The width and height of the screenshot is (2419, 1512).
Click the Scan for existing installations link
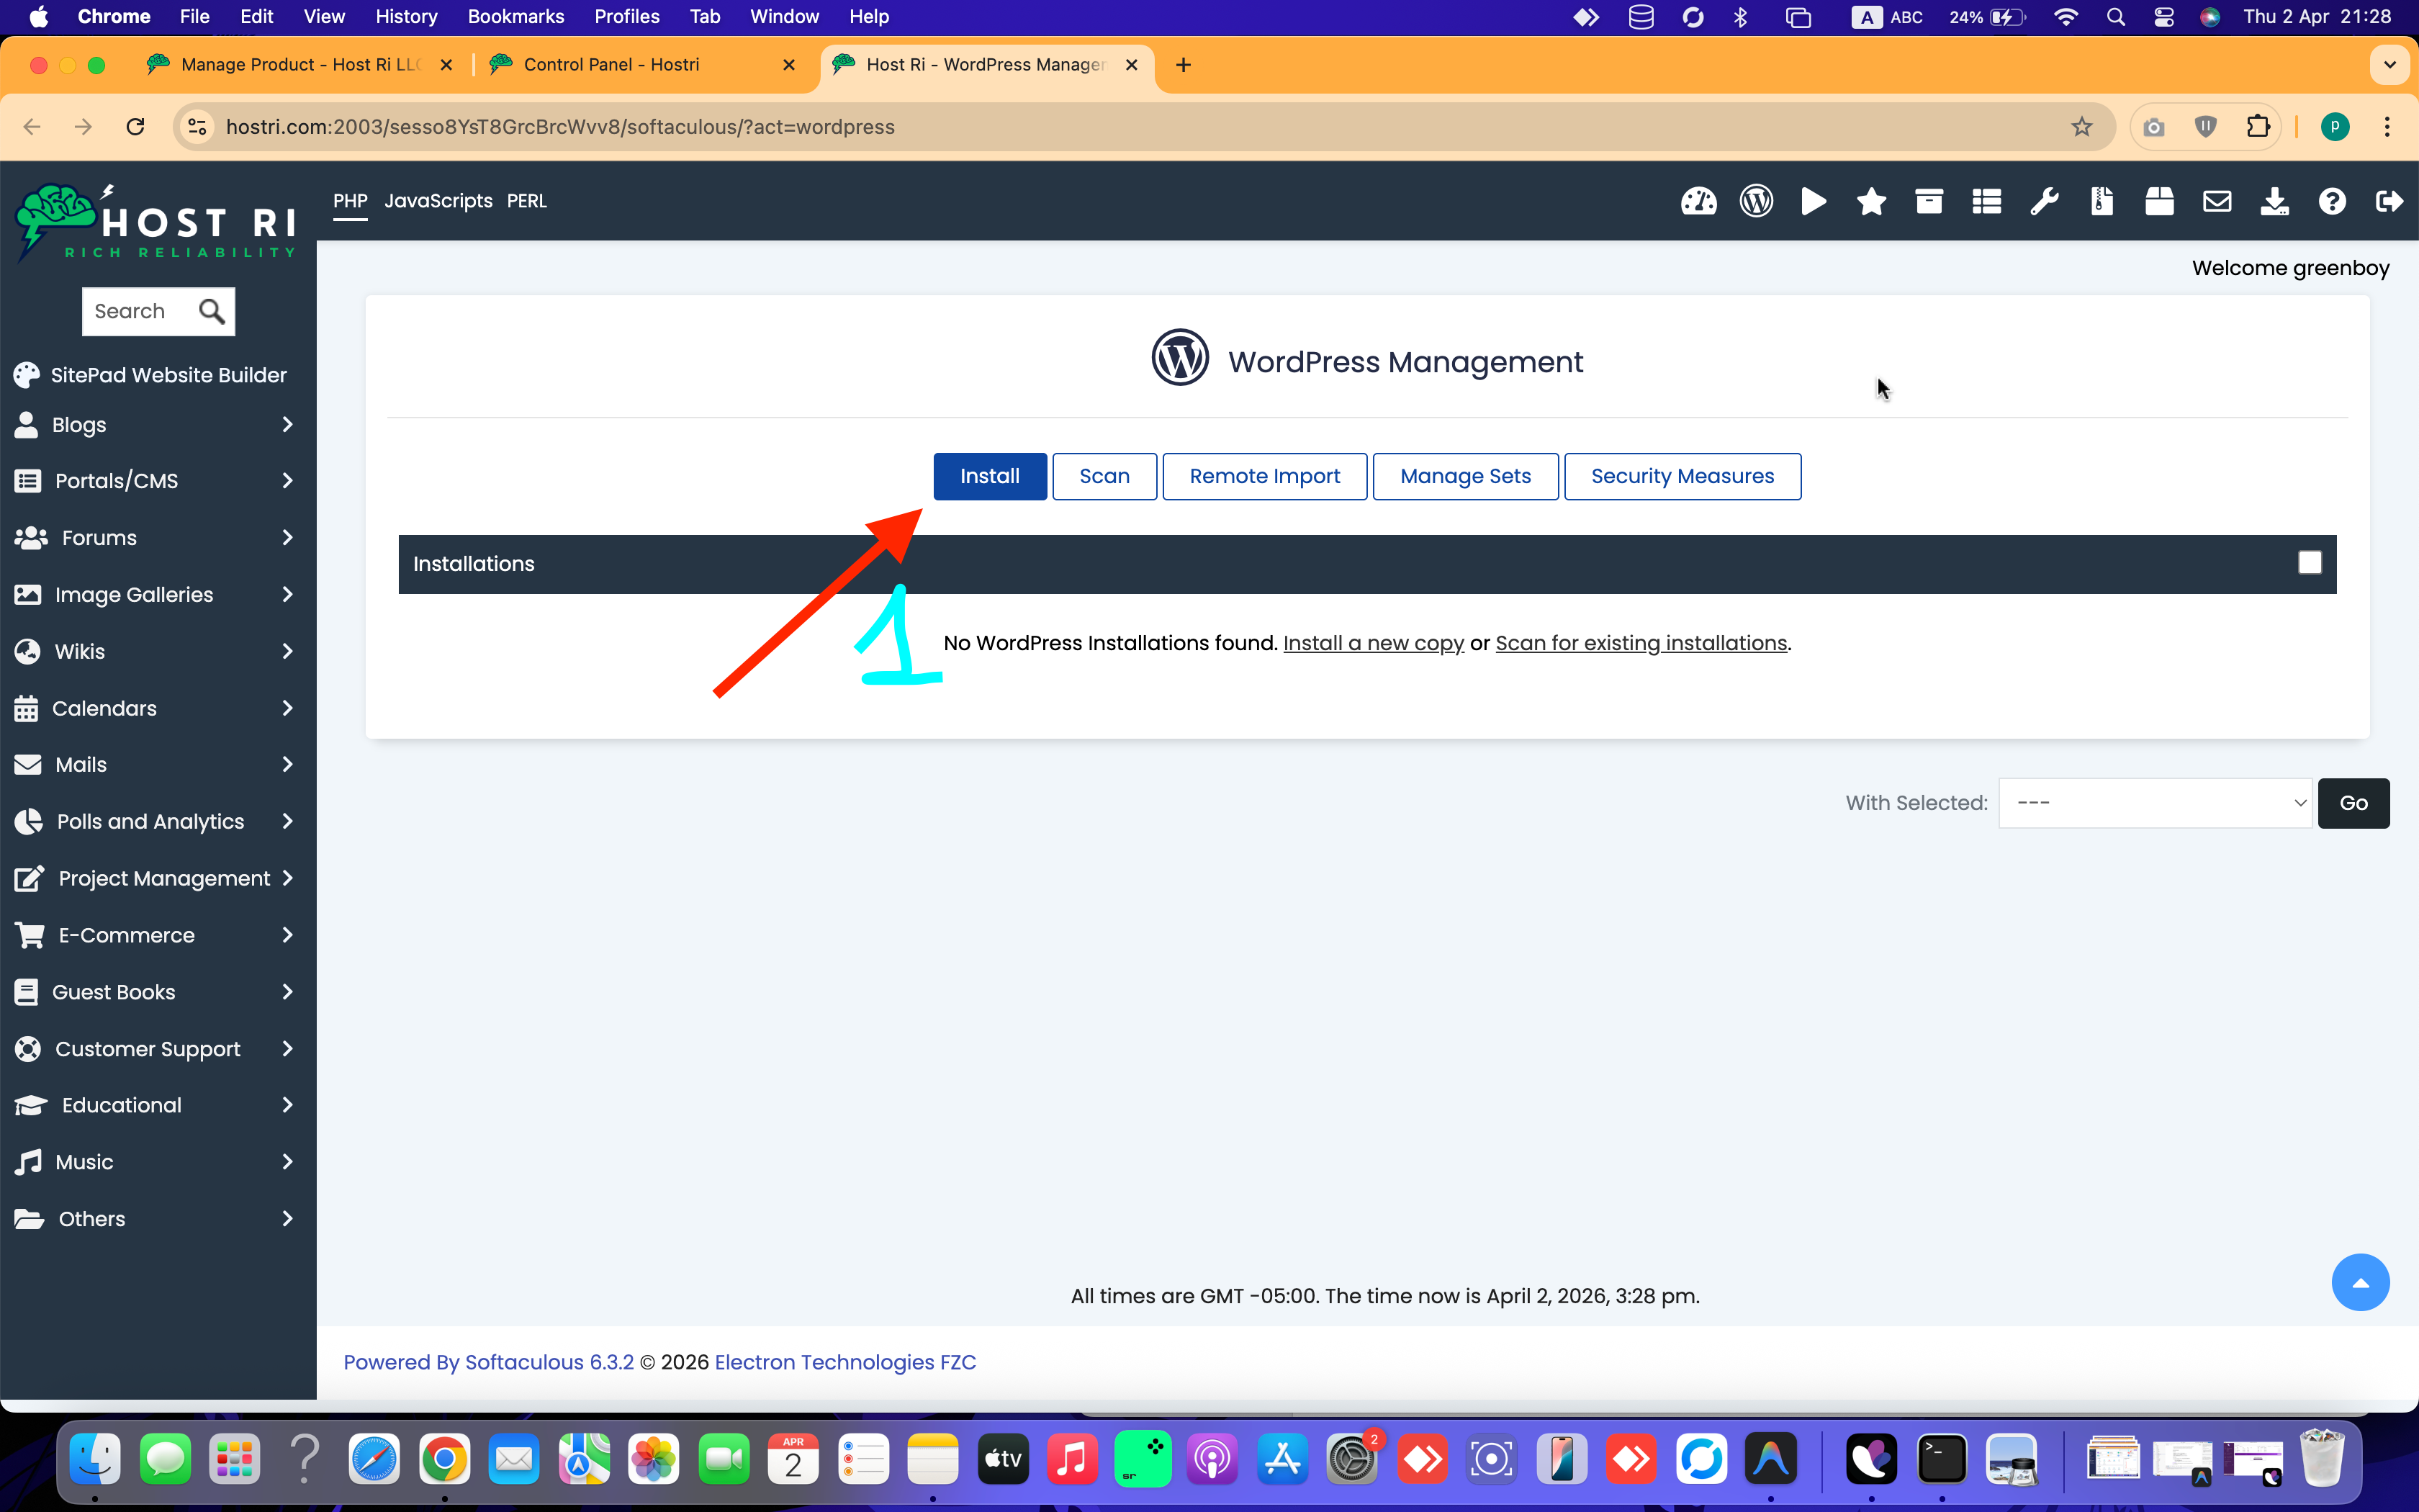tap(1640, 643)
